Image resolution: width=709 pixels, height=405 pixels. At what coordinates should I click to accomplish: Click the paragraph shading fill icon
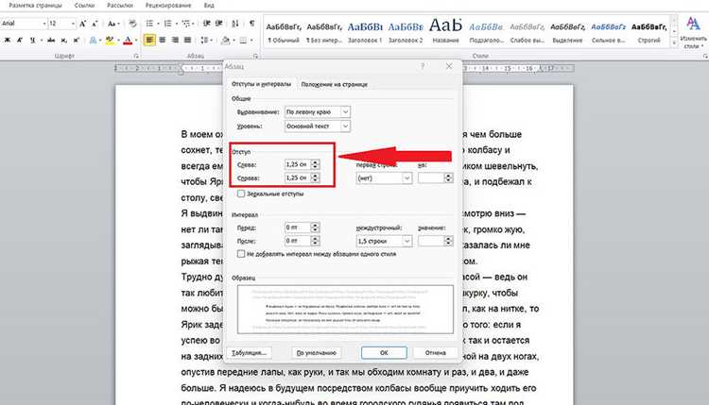[226, 41]
